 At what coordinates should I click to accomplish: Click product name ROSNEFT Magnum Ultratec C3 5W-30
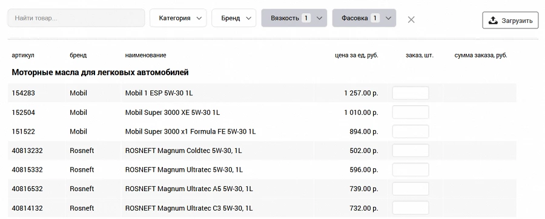tap(189, 208)
